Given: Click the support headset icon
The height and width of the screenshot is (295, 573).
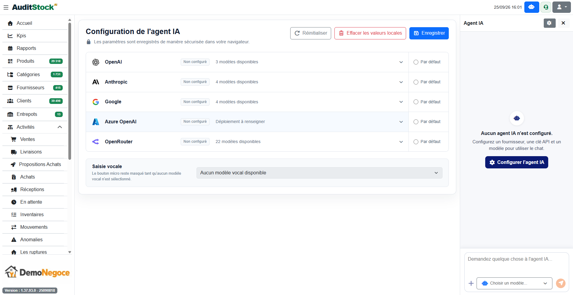Looking at the screenshot, I should coord(546,7).
